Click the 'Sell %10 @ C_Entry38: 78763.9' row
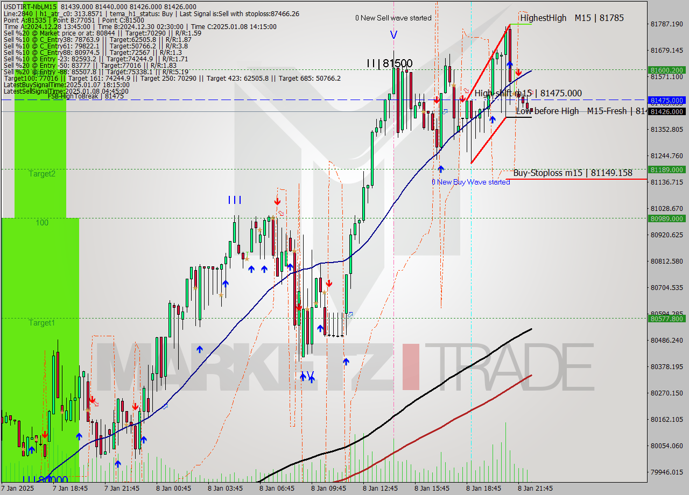This screenshot has width=689, height=495. pyautogui.click(x=97, y=39)
